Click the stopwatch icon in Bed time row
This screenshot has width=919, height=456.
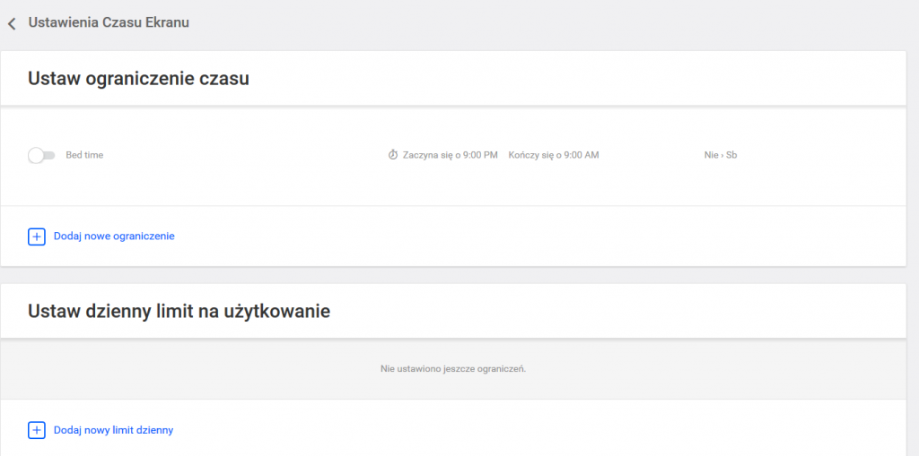tap(392, 155)
